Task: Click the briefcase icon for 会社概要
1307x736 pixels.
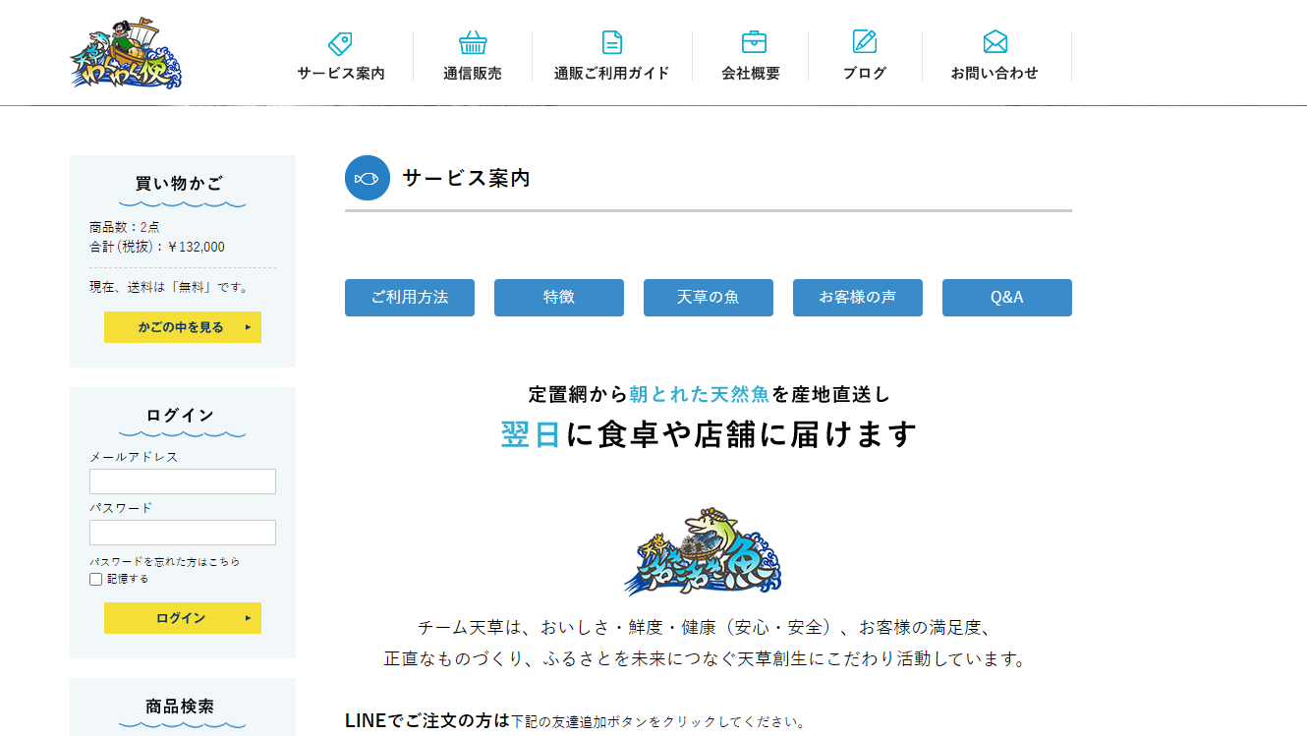Action: tap(754, 42)
